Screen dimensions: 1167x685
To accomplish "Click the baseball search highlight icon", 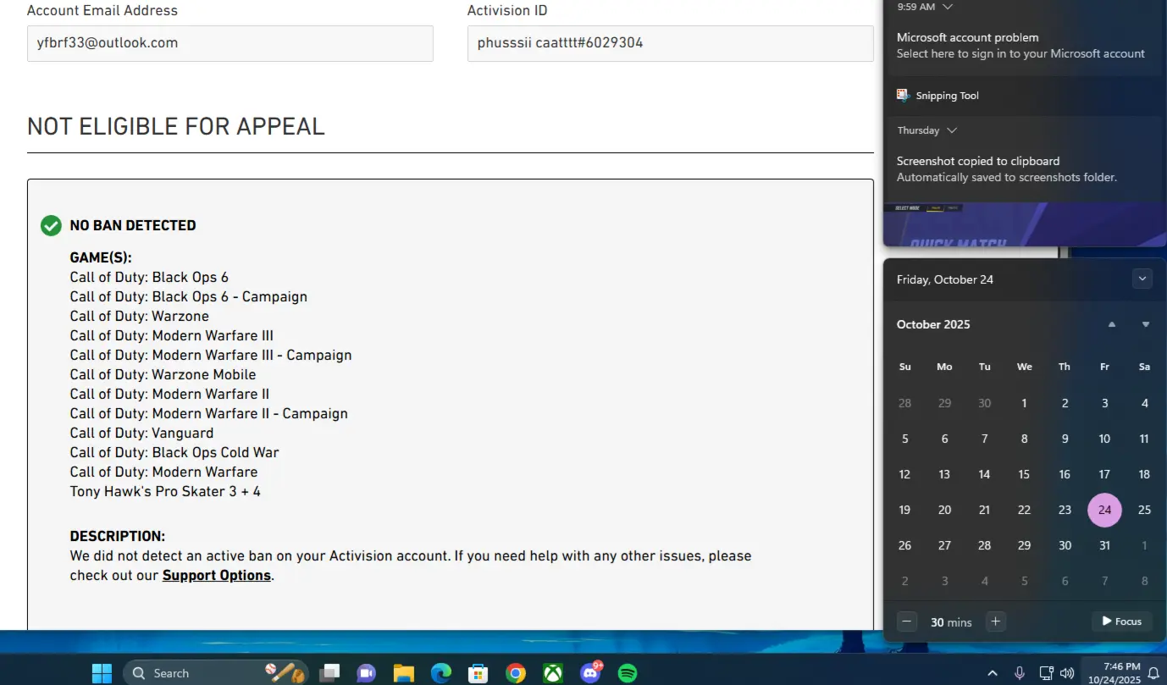I will pos(285,673).
